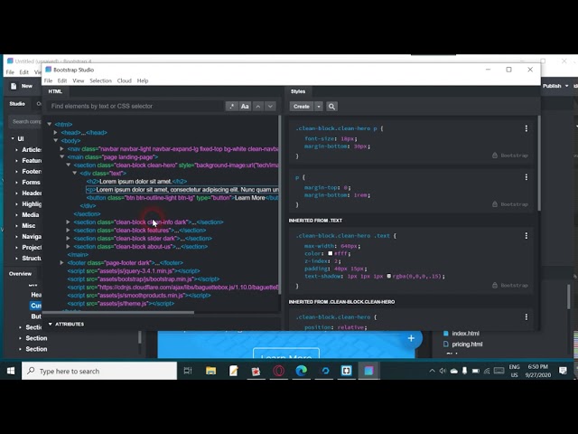Image resolution: width=578 pixels, height=434 pixels.
Task: Click New in the main window toolbar
Action: coord(22,86)
